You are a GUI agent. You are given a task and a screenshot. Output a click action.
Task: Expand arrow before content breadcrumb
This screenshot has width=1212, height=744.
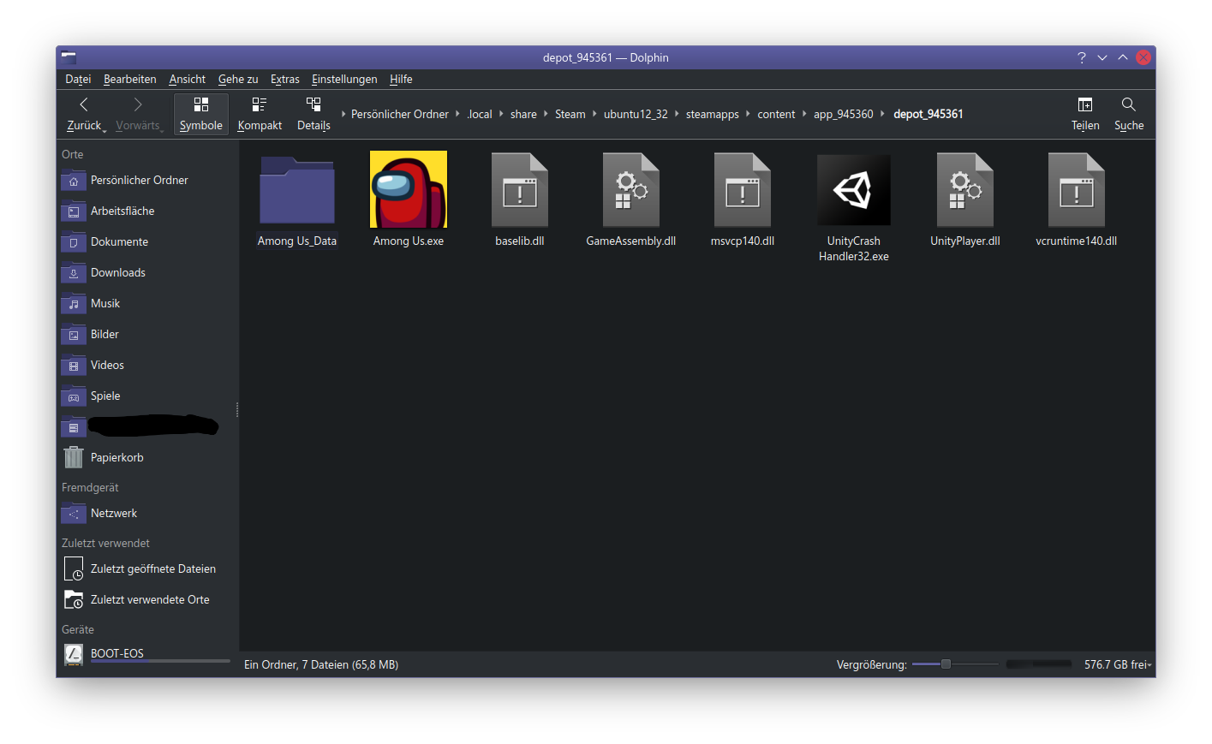[x=748, y=113]
